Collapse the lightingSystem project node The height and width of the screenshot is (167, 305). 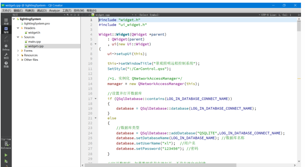pos(14,19)
